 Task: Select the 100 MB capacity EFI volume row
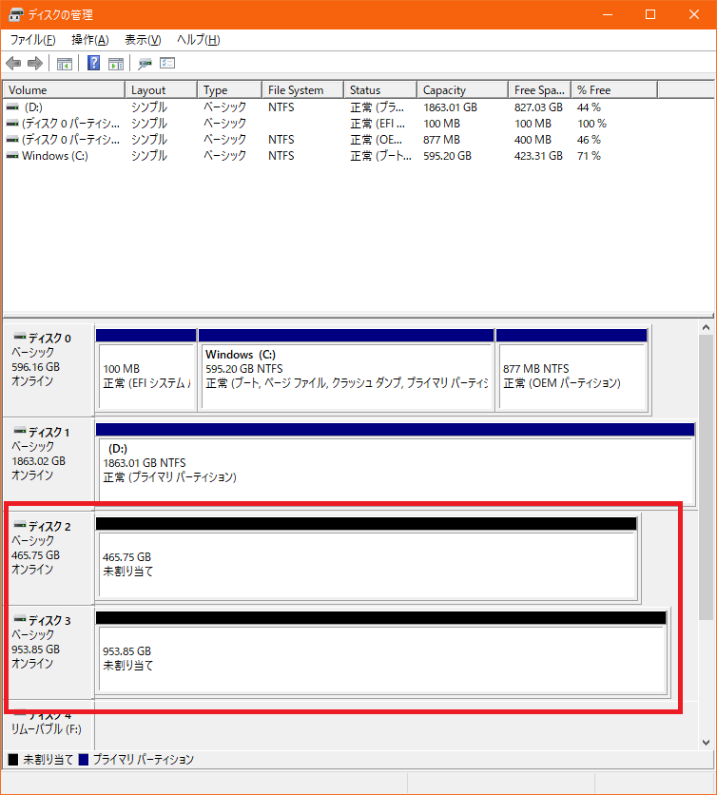click(330, 124)
